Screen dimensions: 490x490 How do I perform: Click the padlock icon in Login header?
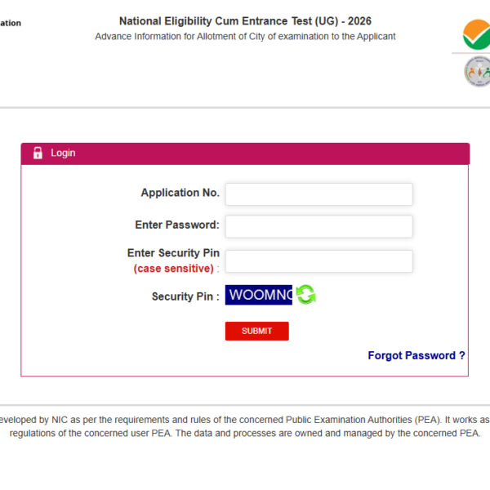[38, 154]
